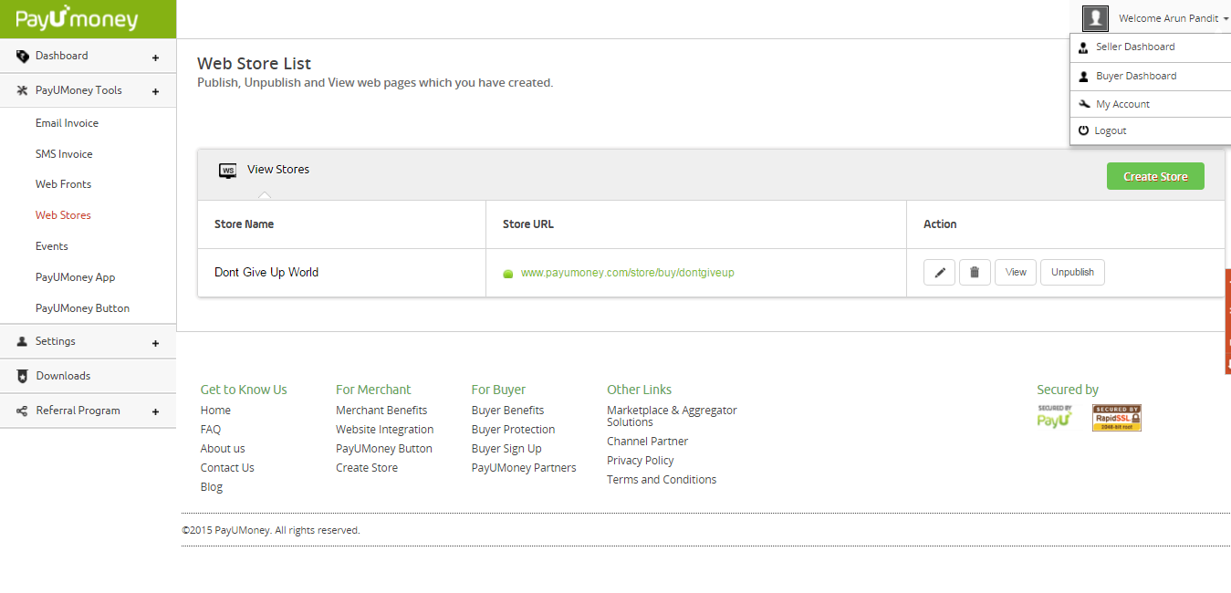
Task: Open Privacy Policy footer link
Action: pyautogui.click(x=641, y=461)
